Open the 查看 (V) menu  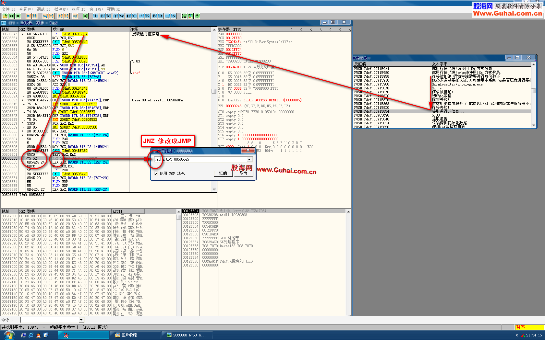(x=26, y=9)
